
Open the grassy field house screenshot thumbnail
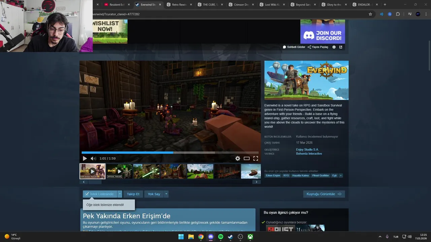(200, 171)
